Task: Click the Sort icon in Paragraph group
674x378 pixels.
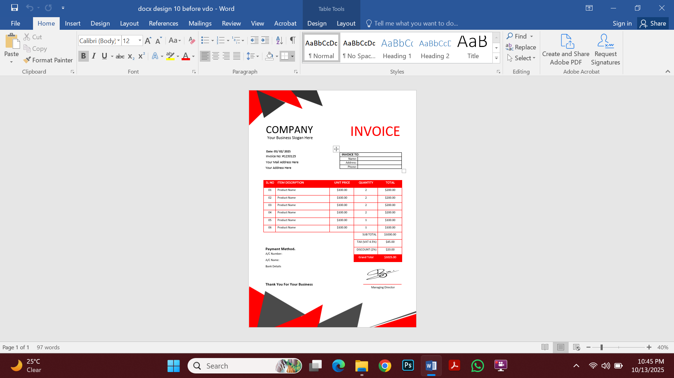Action: coord(279,40)
